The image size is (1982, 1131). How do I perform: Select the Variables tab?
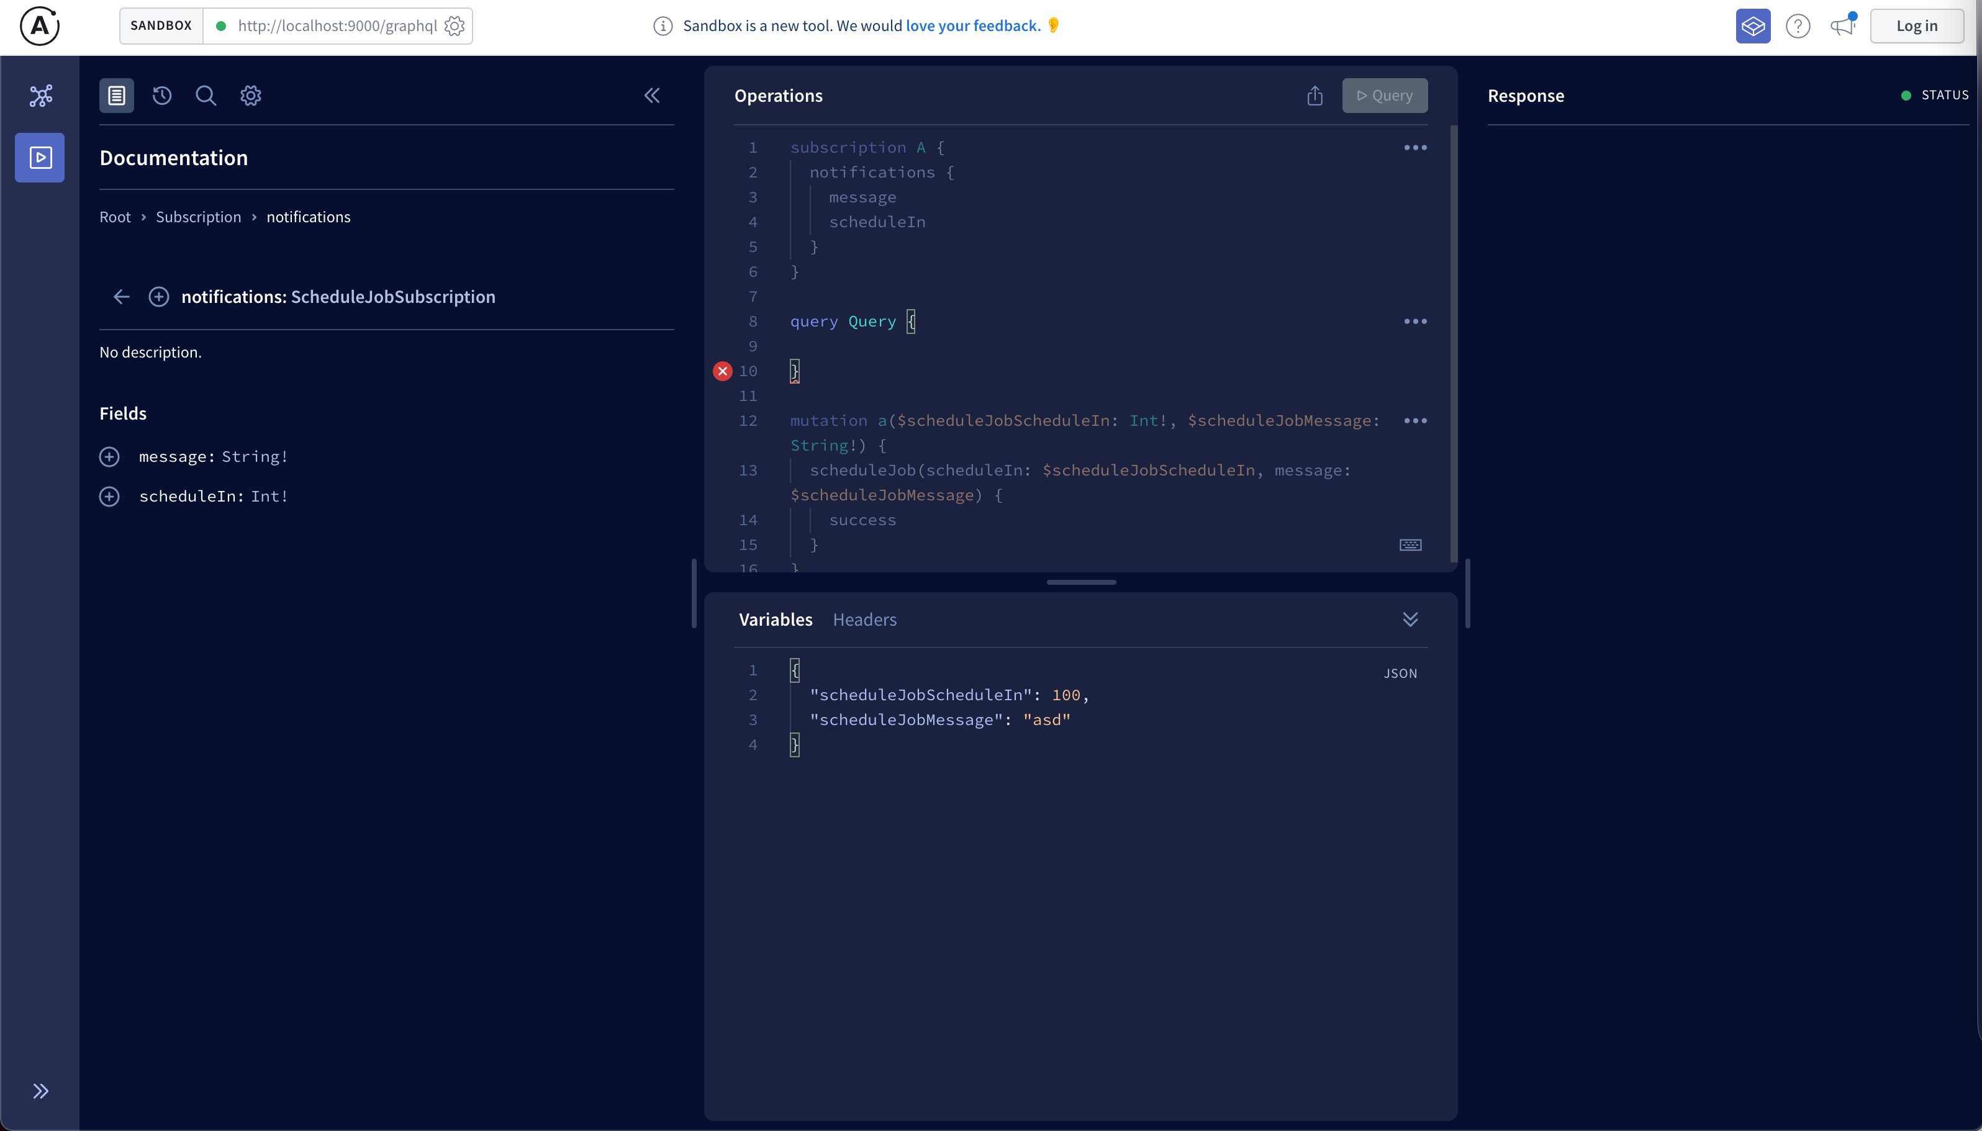(x=775, y=619)
